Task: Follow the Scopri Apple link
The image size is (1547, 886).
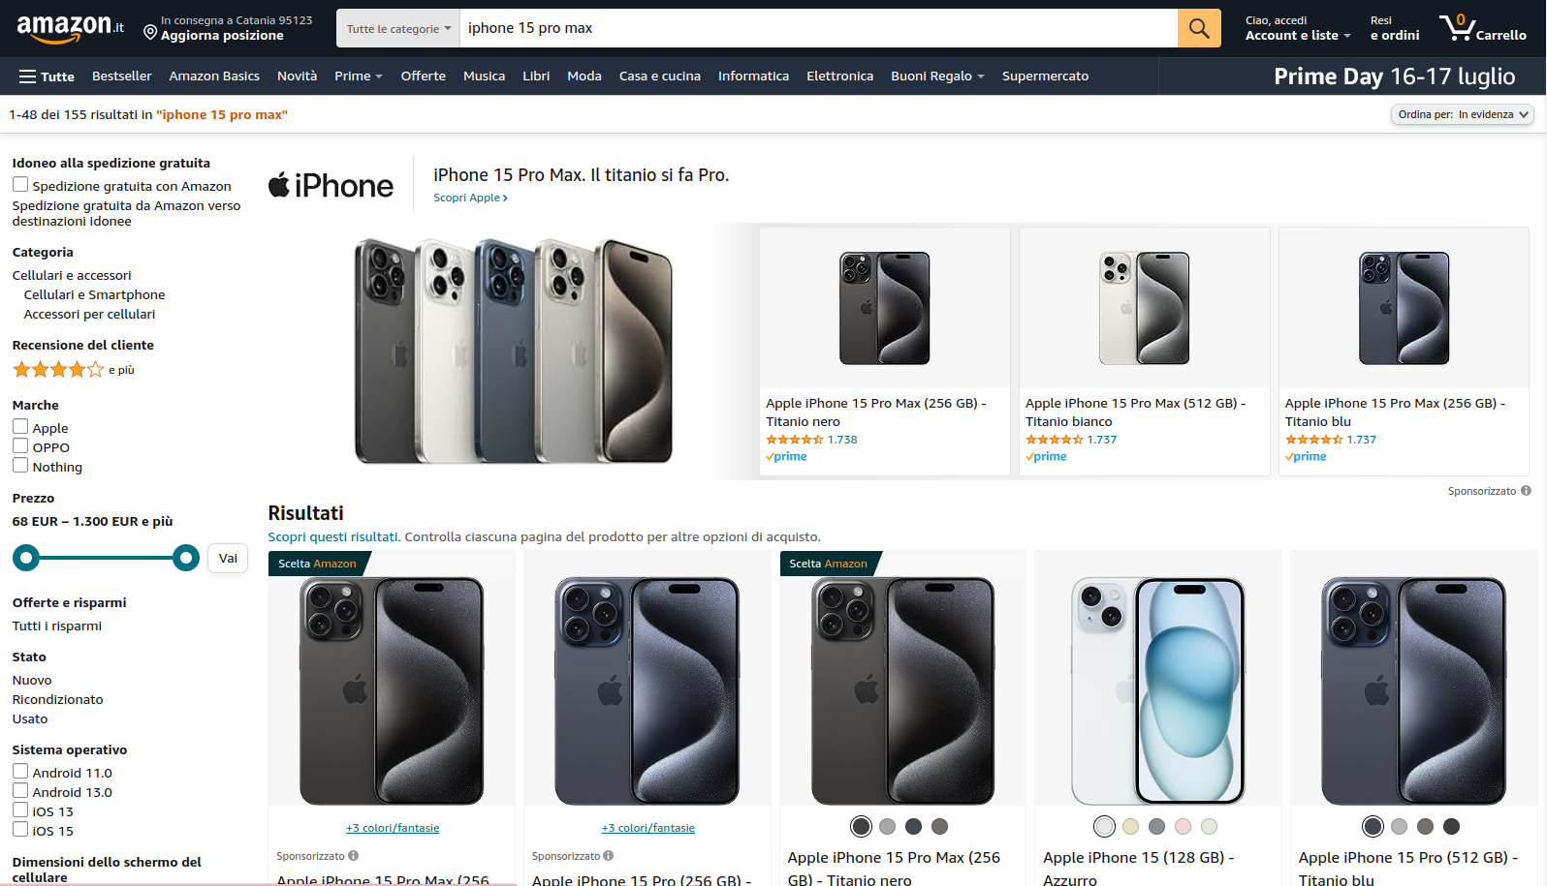Action: [470, 198]
